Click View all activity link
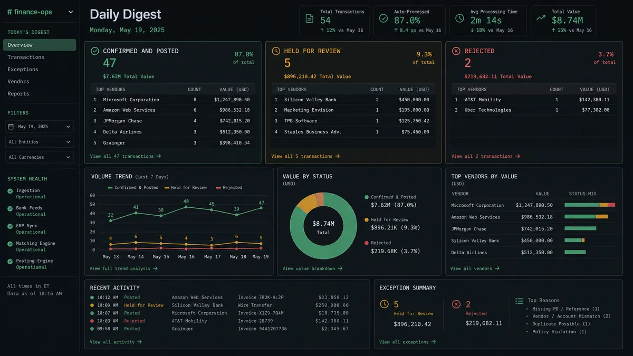Viewport: 633px width, 356px height. coord(116,342)
